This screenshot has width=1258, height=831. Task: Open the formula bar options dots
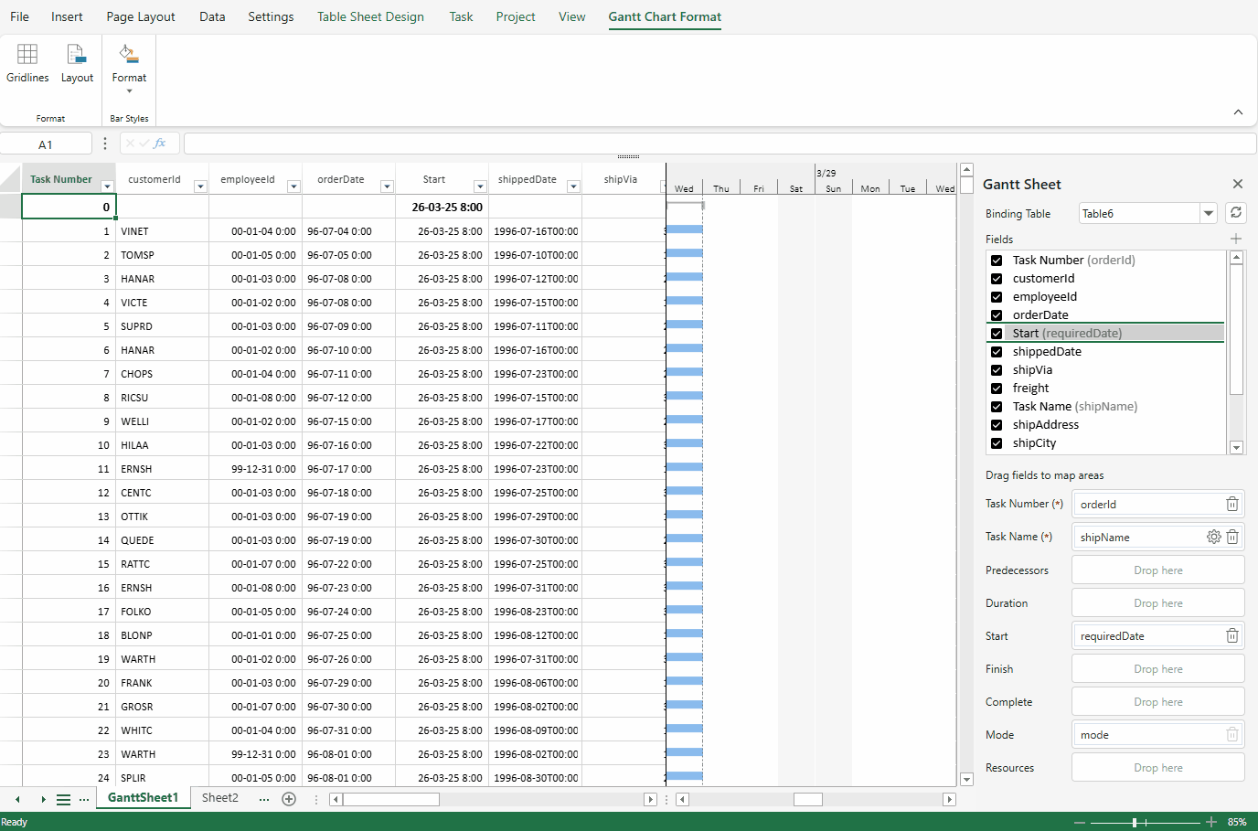(x=105, y=144)
